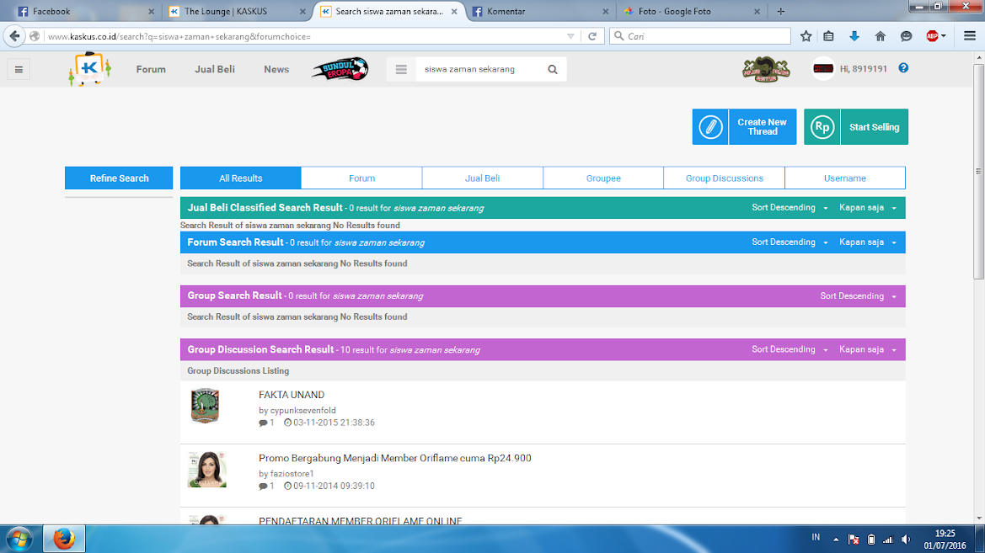Open Jual Beli in top navigation

pyautogui.click(x=215, y=69)
